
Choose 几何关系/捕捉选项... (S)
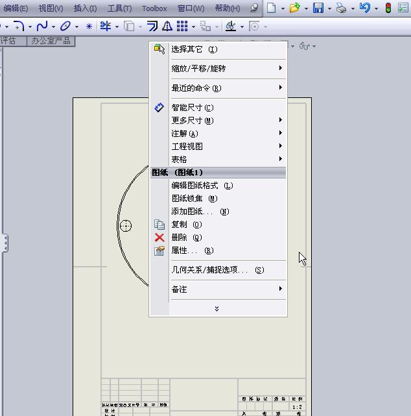point(218,270)
